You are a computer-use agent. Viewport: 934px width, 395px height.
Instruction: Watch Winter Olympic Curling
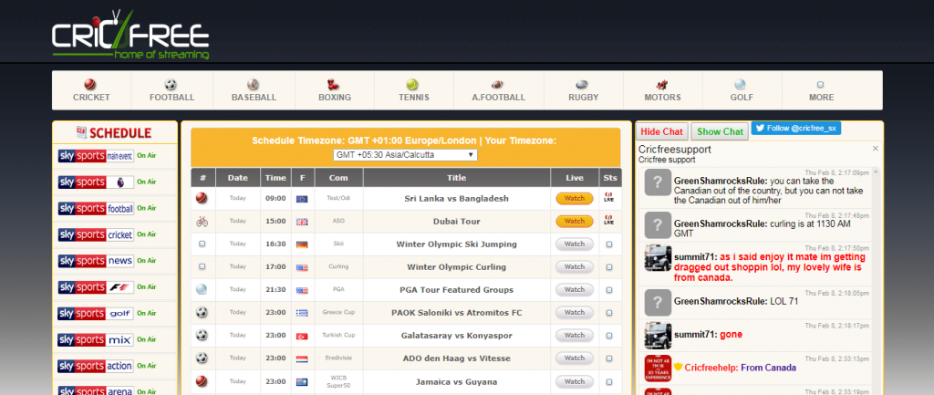coord(575,267)
